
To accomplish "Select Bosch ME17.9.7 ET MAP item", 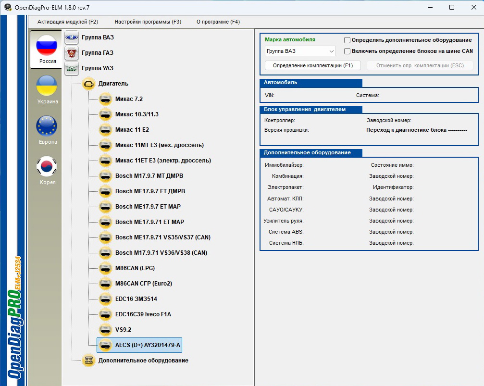I will pyautogui.click(x=148, y=207).
